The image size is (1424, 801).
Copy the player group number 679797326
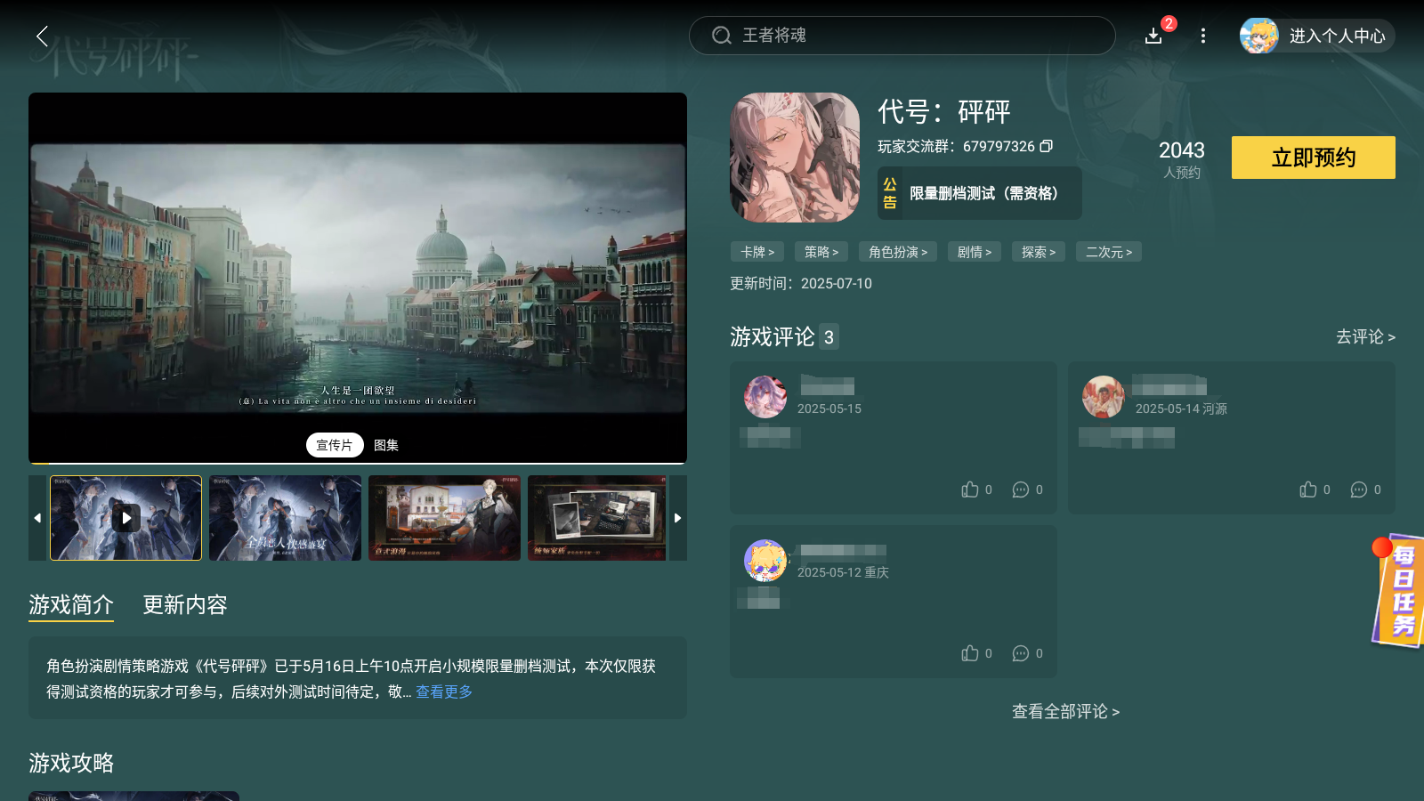[1047, 146]
